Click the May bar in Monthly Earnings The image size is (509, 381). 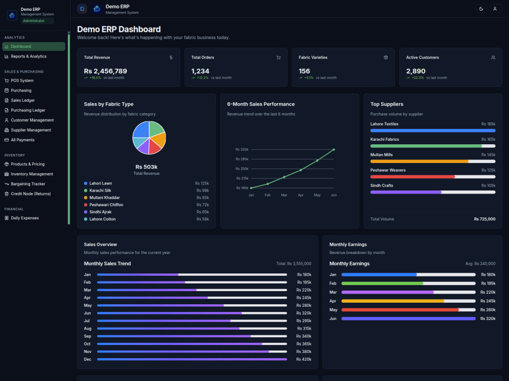click(x=408, y=310)
